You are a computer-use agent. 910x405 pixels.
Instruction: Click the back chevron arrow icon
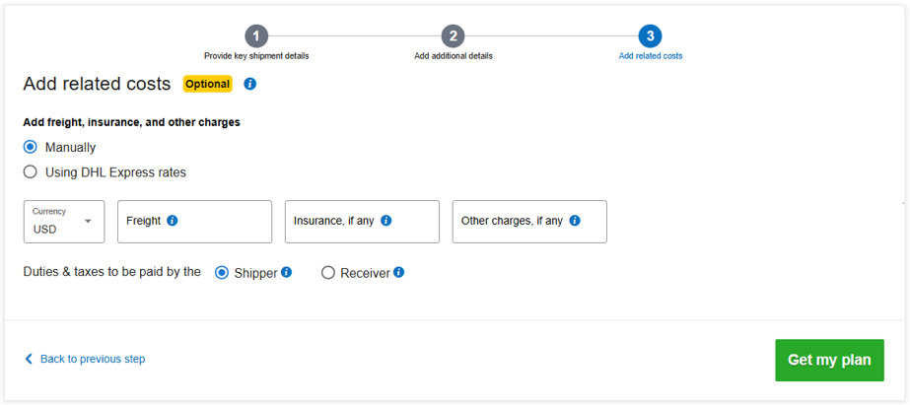click(x=29, y=359)
